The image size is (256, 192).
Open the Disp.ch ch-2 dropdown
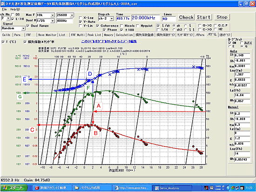(x=112, y=19)
